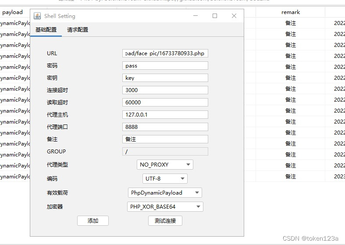Click the 连接超时 field showing 3000
The width and height of the screenshot is (345, 245).
165,90
